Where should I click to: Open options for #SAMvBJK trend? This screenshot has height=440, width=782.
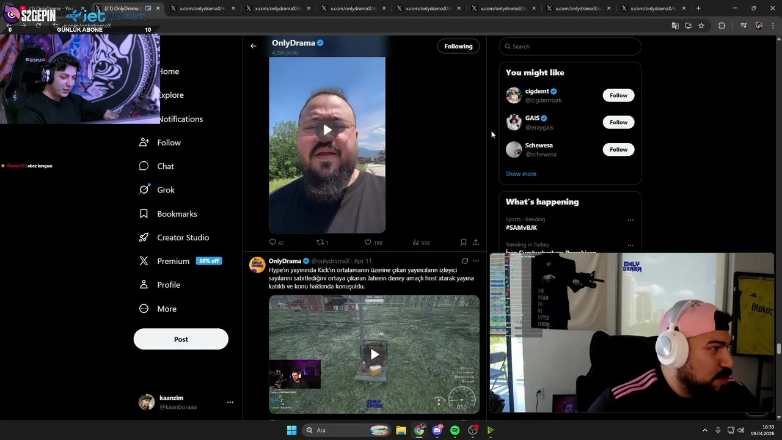(x=630, y=220)
